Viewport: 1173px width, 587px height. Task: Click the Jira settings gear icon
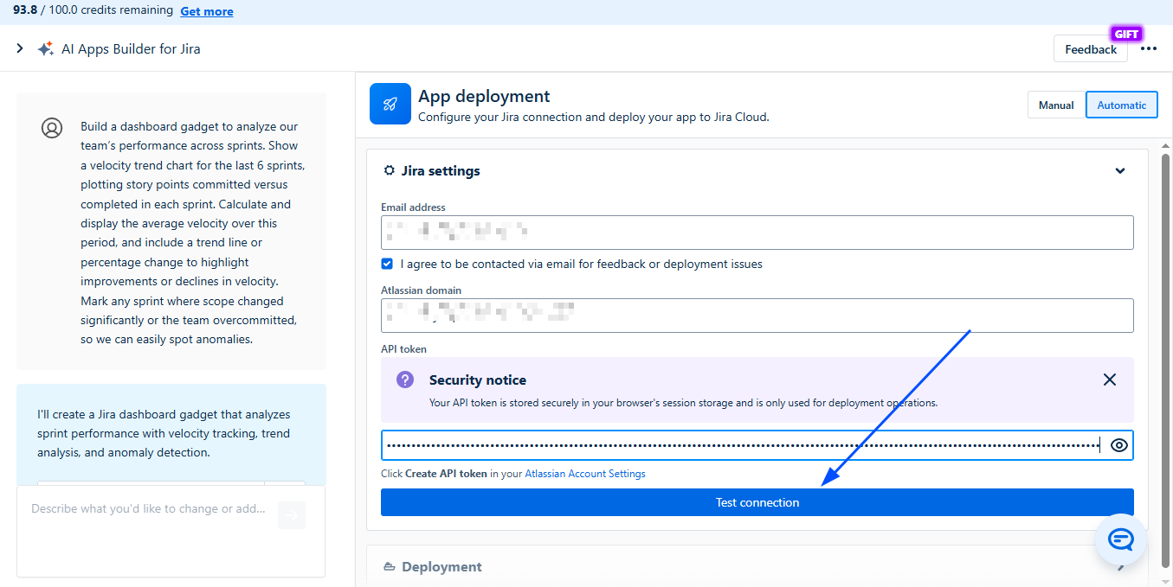coord(390,171)
